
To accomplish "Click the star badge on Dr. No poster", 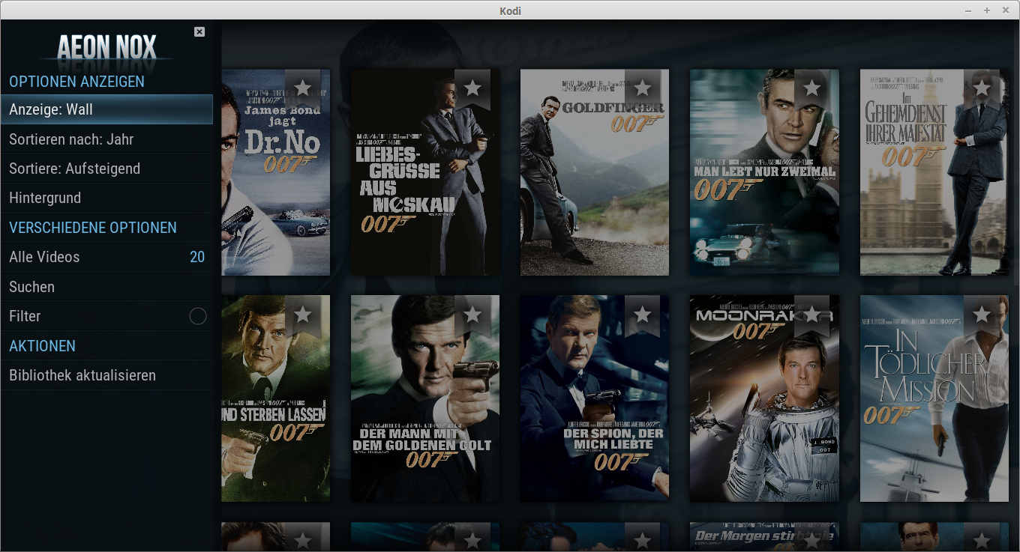I will [303, 88].
